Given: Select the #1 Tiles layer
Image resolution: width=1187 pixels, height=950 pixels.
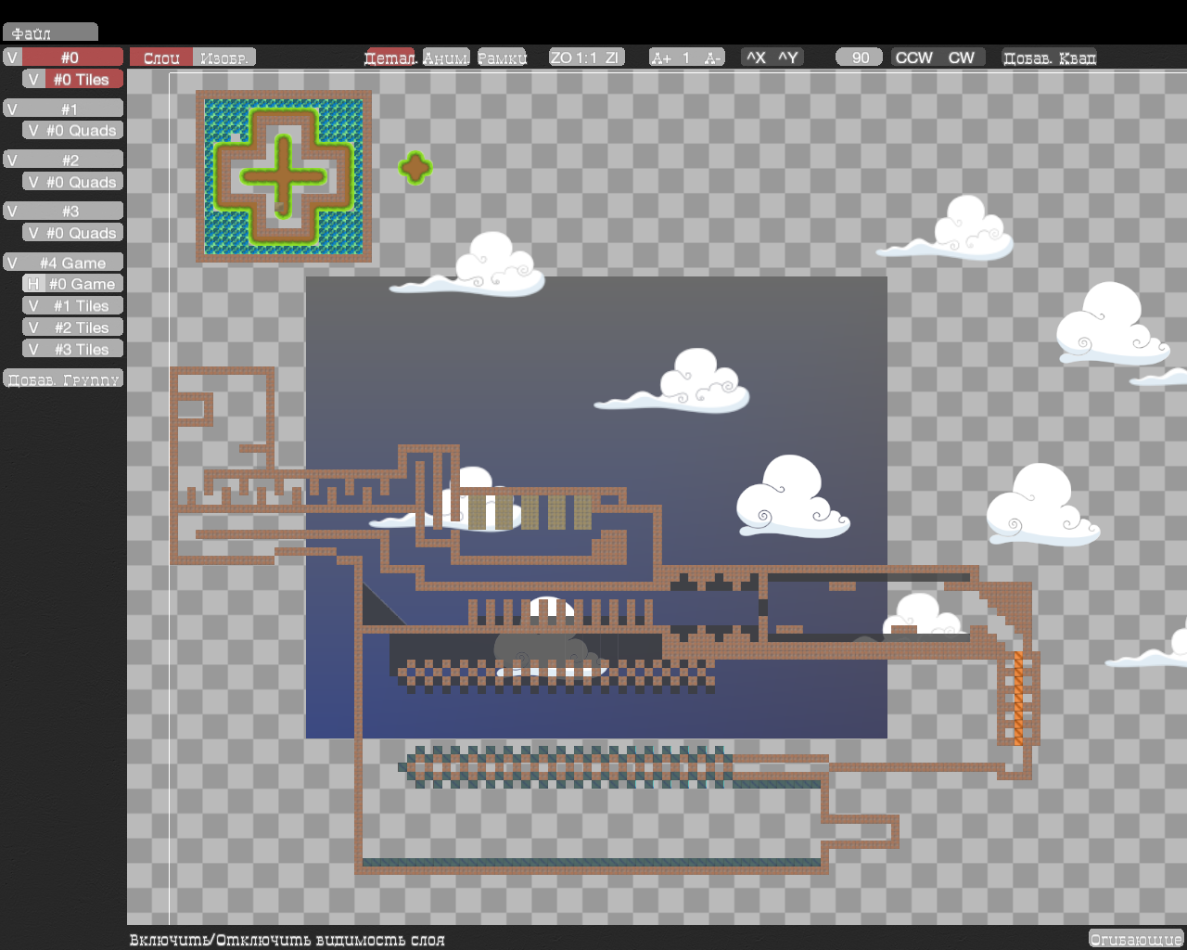Looking at the screenshot, I should 83,305.
